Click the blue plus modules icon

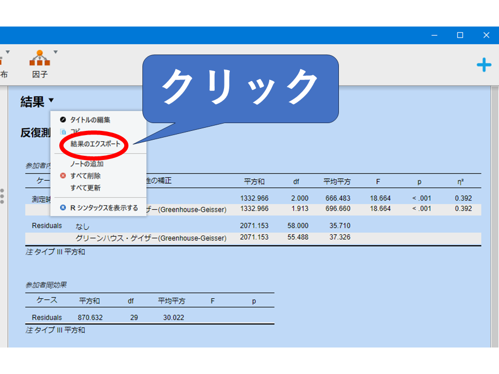[x=483, y=65]
